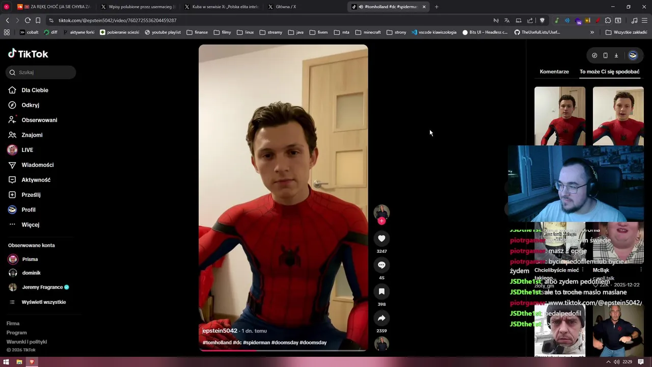Switch to the Wpisy polubione przez usermacieg tab
652x367 pixels.
click(x=138, y=7)
